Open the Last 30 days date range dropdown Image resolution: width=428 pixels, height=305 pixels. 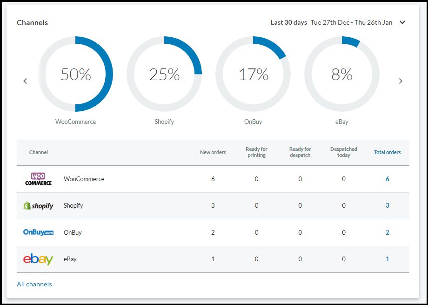click(402, 22)
